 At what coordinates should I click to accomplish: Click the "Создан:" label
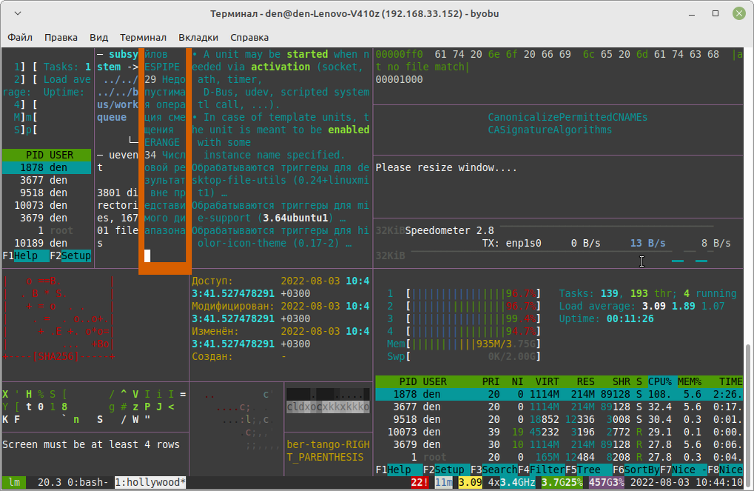coord(212,356)
